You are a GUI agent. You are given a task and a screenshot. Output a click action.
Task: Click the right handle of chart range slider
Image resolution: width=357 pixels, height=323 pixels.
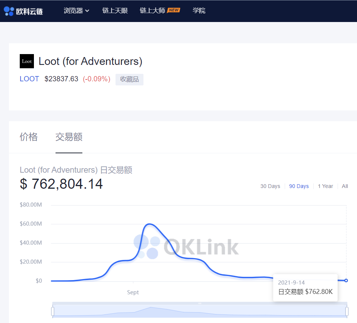coord(347,311)
